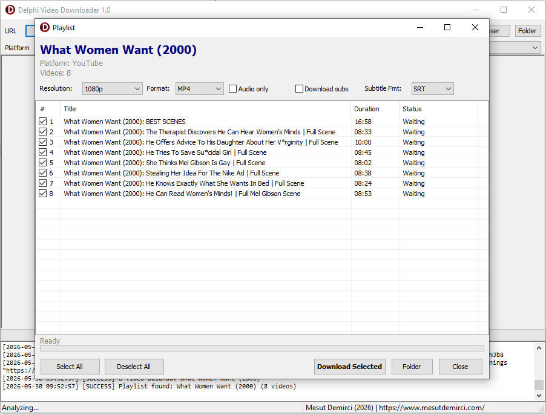Click the Waiting status of video 8
Image resolution: width=546 pixels, height=415 pixels.
tap(413, 194)
